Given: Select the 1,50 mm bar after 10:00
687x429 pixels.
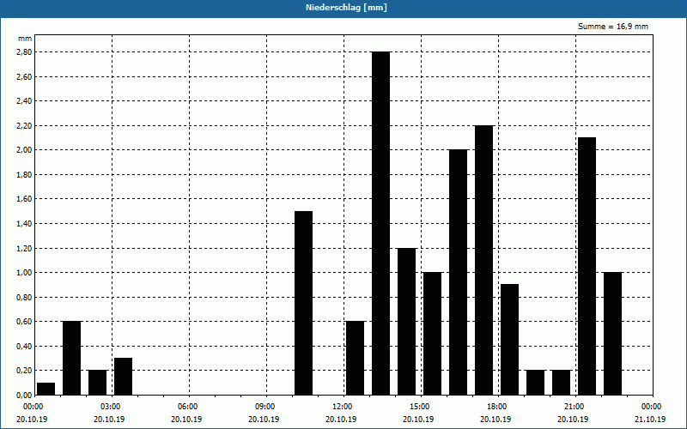Looking at the screenshot, I should point(304,303).
